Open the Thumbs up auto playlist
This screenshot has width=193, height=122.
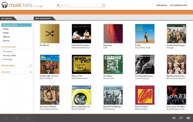click(8, 51)
